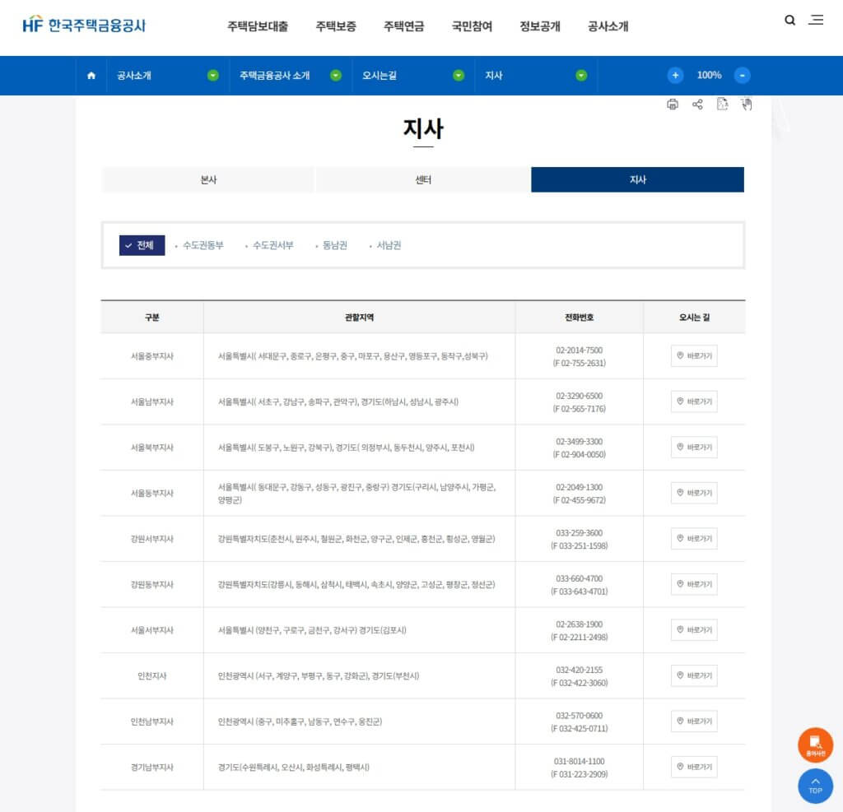Click the PDF download icon above the title
This screenshot has height=812, width=843.
pos(722,104)
